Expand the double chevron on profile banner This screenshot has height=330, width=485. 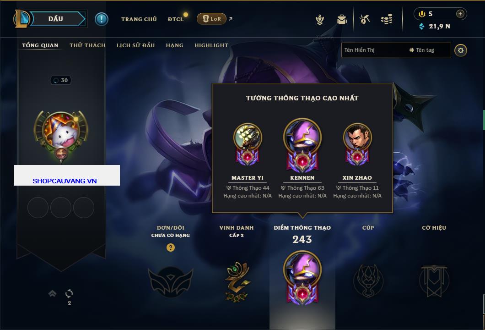click(x=52, y=293)
